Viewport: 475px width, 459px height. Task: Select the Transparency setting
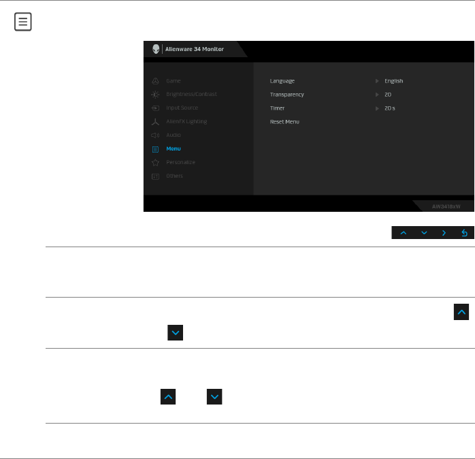pyautogui.click(x=286, y=95)
